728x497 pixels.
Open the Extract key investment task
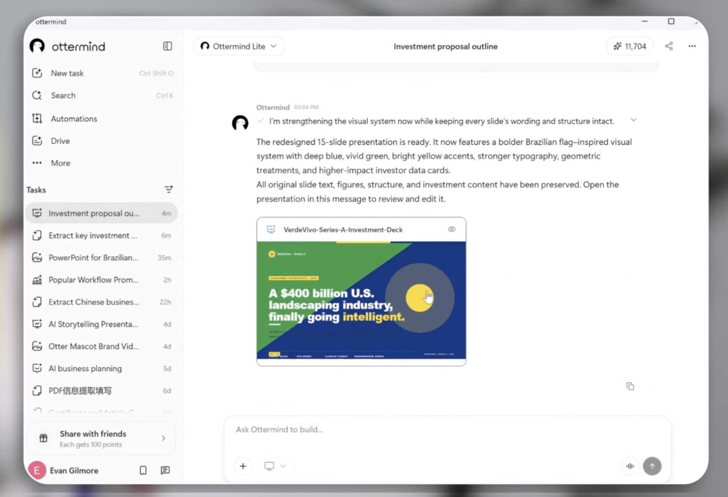tap(102, 235)
